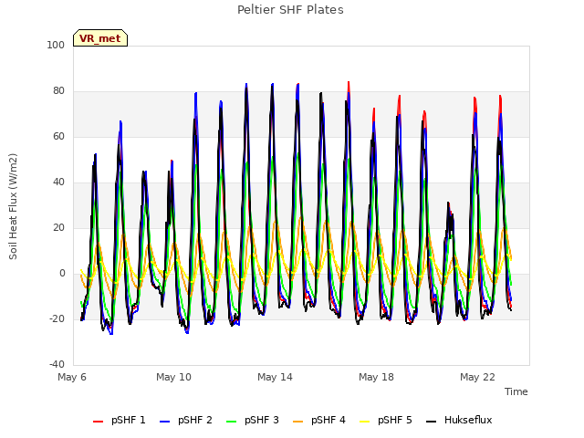This screenshot has width=584, height=438.
Task: Toggle Hukseflux series in legend
Action: (459, 421)
